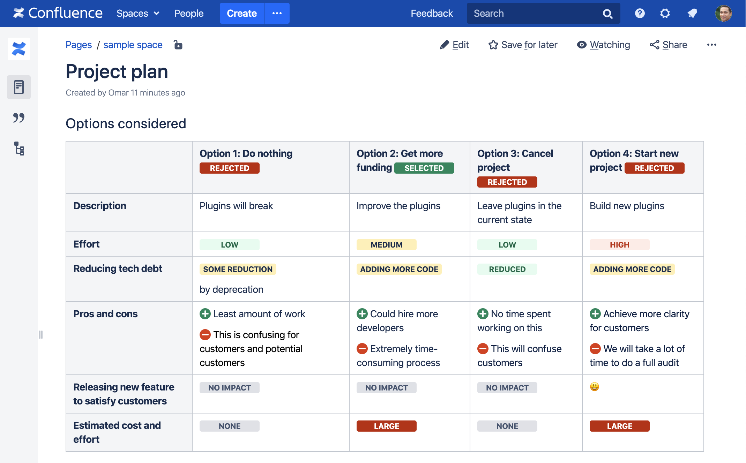Screen dimensions: 746x463
Task: Click the quote sidebar icon
Action: click(19, 117)
